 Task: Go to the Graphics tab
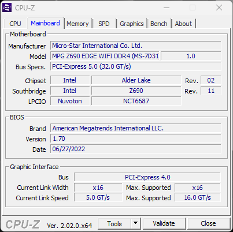click(132, 24)
